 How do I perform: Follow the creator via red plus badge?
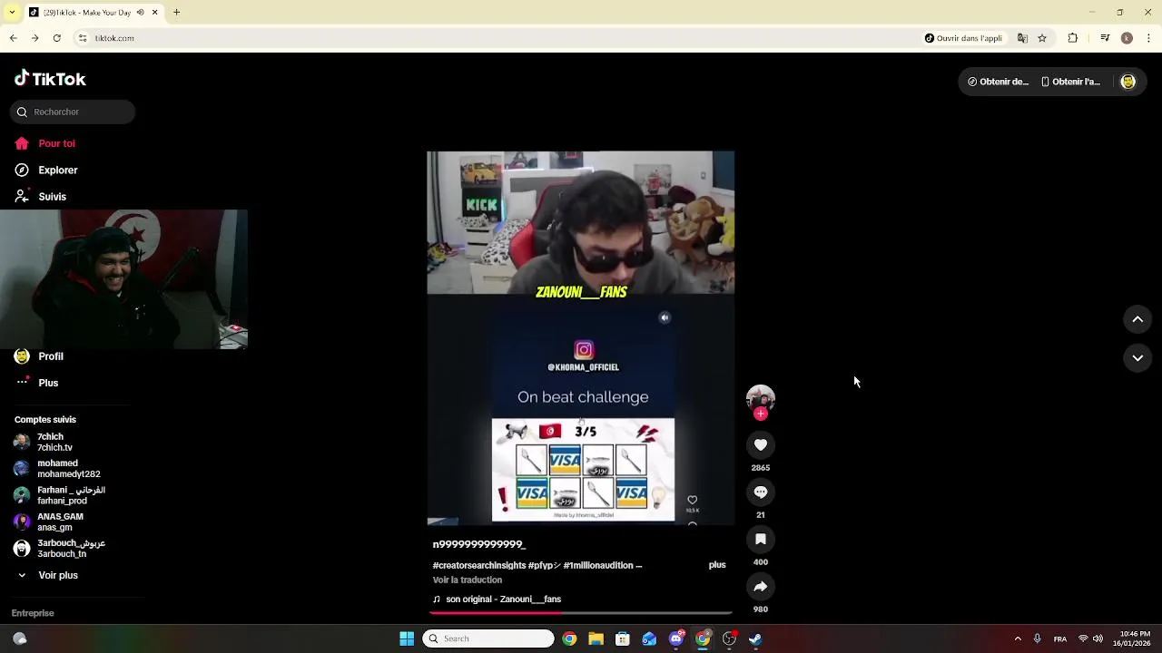pos(761,414)
